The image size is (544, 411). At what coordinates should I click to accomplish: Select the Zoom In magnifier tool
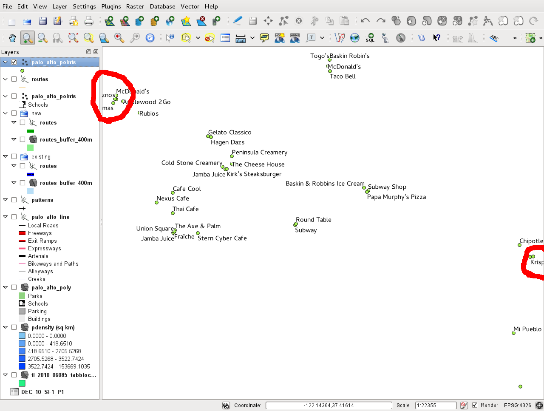(28, 38)
